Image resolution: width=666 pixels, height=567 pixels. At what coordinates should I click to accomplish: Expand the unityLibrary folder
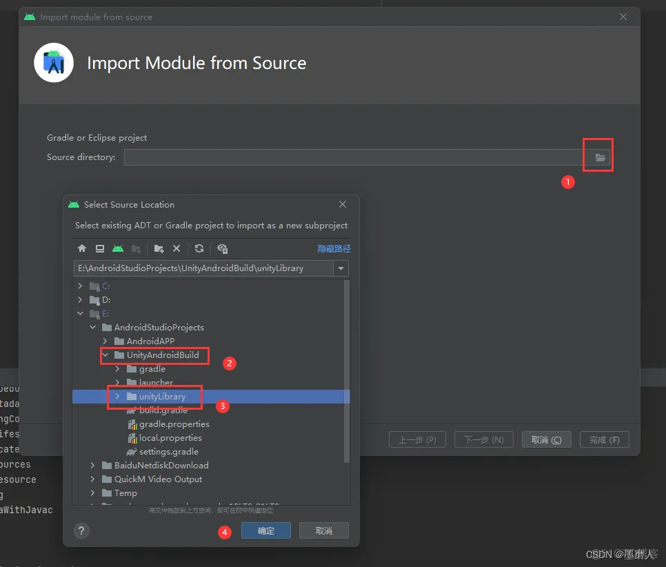(118, 396)
